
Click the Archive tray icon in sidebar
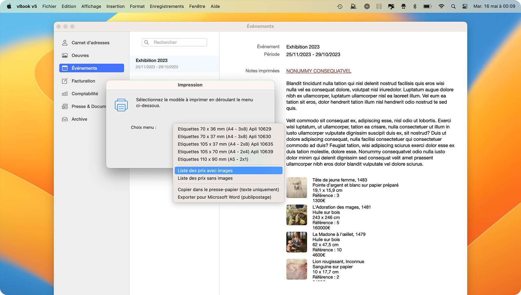point(65,119)
